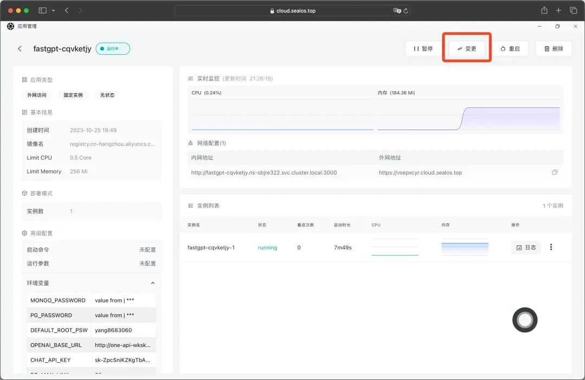Viewport: 585px width, 380px height.
Task: Click the Sealos 应用管理 logo icon
Action: coord(10,26)
